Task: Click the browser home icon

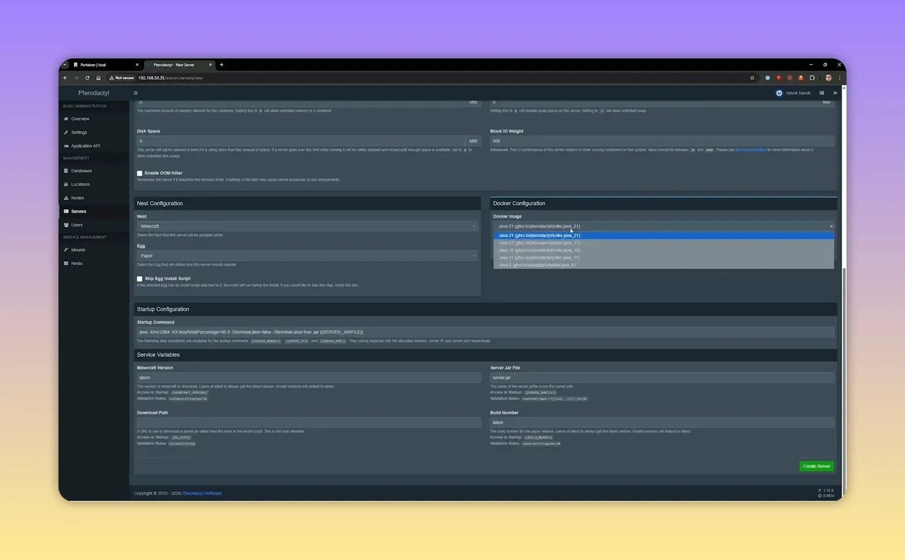Action: click(99, 78)
